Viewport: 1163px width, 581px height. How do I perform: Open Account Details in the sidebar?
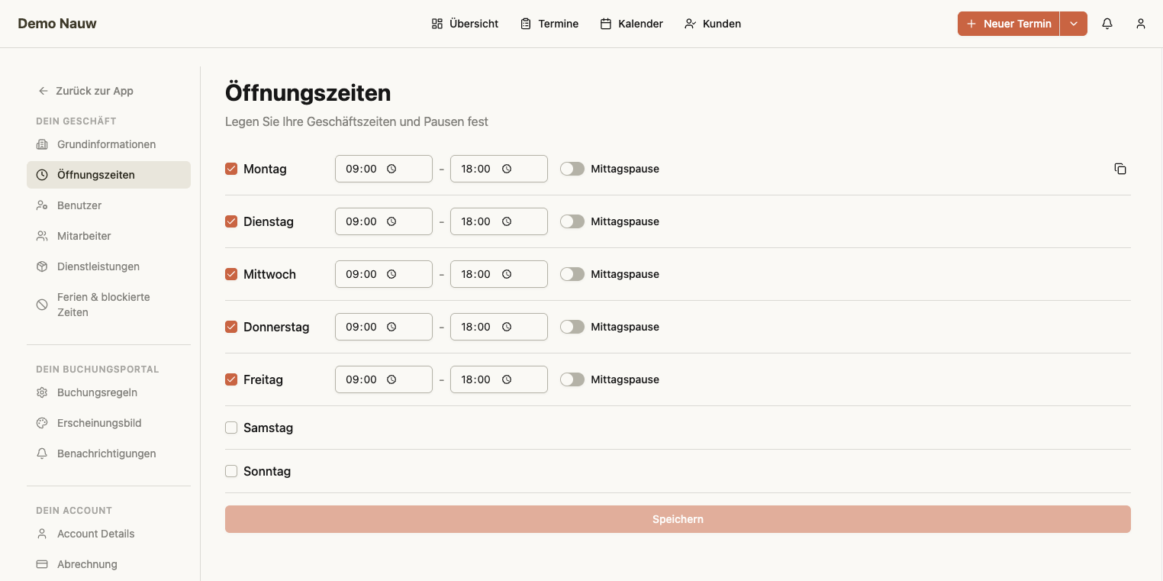click(x=108, y=534)
